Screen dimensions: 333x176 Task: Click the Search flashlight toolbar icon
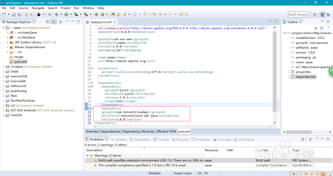[x=125, y=14]
